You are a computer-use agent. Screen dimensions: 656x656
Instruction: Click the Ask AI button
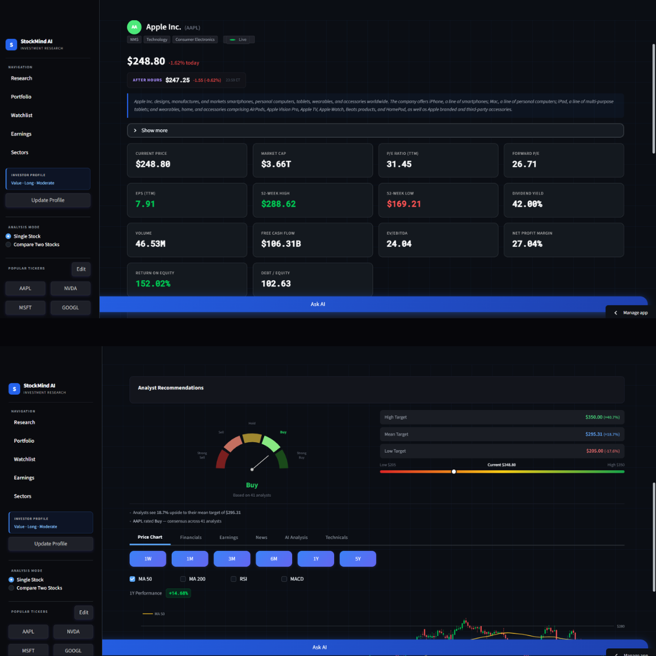tap(318, 304)
